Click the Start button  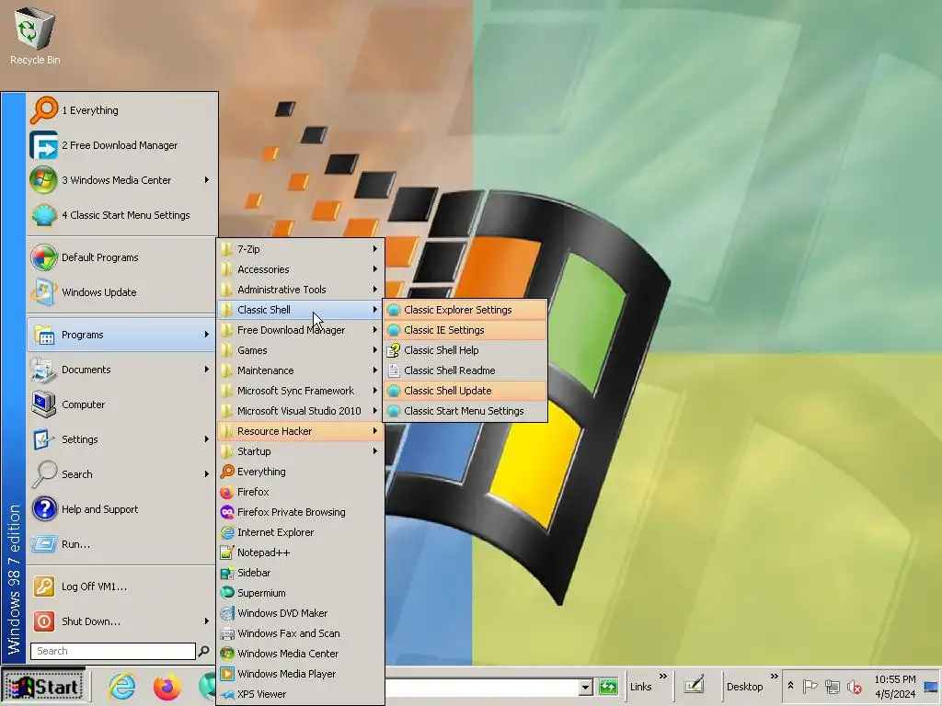pyautogui.click(x=43, y=686)
